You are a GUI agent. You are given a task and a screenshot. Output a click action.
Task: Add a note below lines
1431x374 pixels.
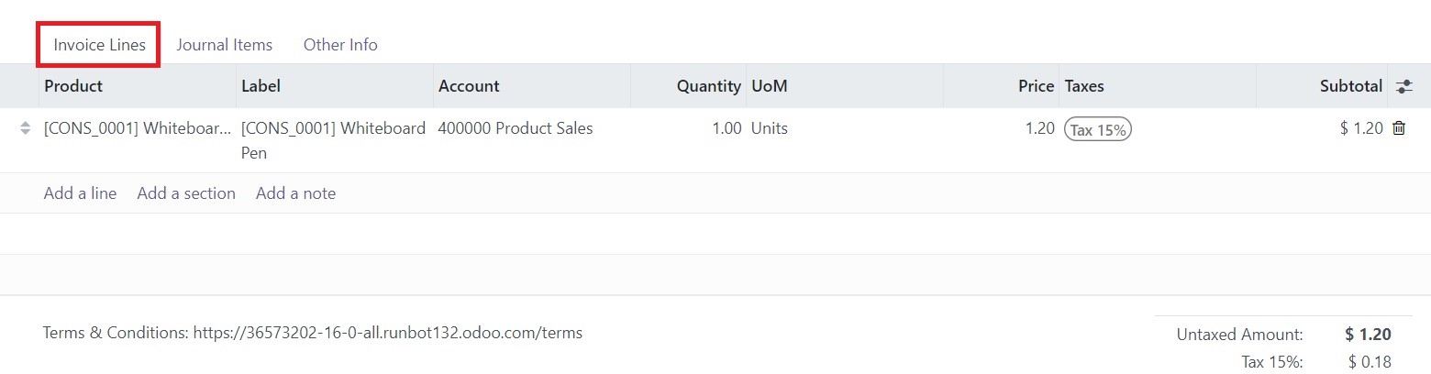click(x=295, y=193)
